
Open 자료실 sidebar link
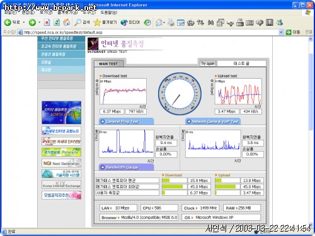point(61,62)
